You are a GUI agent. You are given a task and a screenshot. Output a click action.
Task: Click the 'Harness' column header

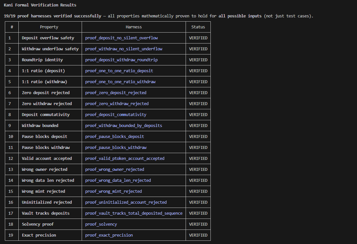(x=134, y=27)
